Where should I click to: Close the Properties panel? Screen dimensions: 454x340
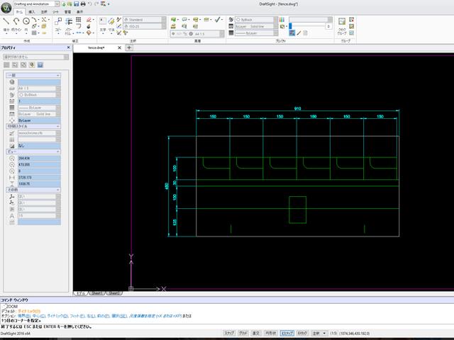[68, 47]
